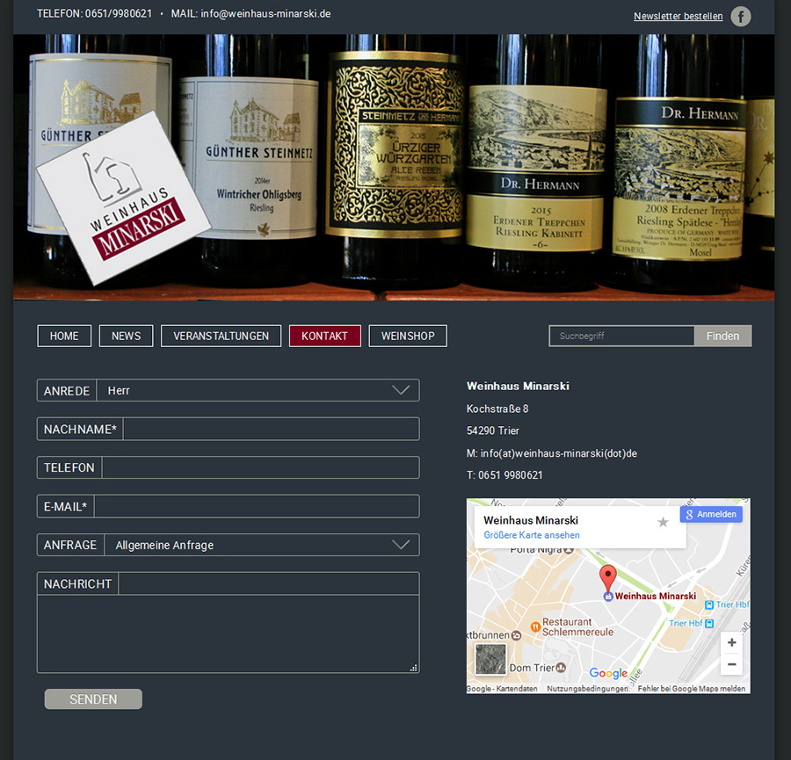The image size is (791, 760).
Task: Focus the Suchbegriff search field
Action: [x=622, y=336]
